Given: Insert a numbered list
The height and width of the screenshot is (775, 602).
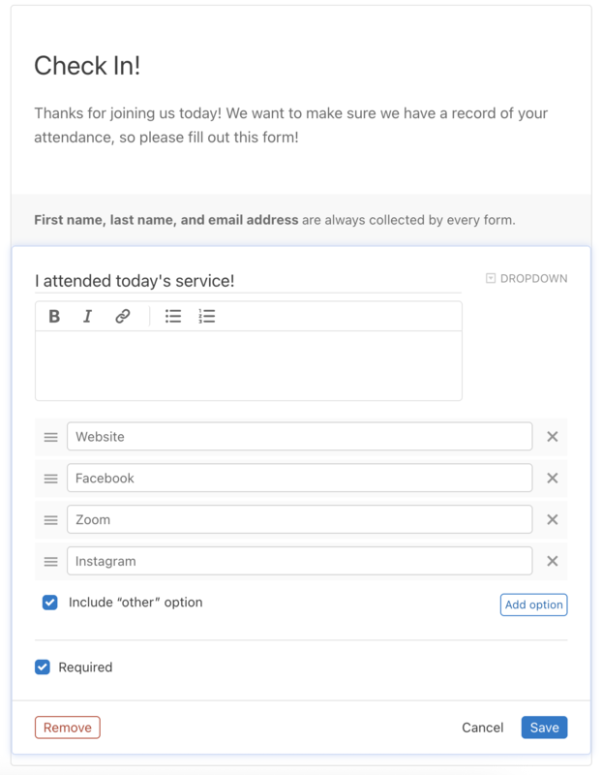Looking at the screenshot, I should point(206,316).
